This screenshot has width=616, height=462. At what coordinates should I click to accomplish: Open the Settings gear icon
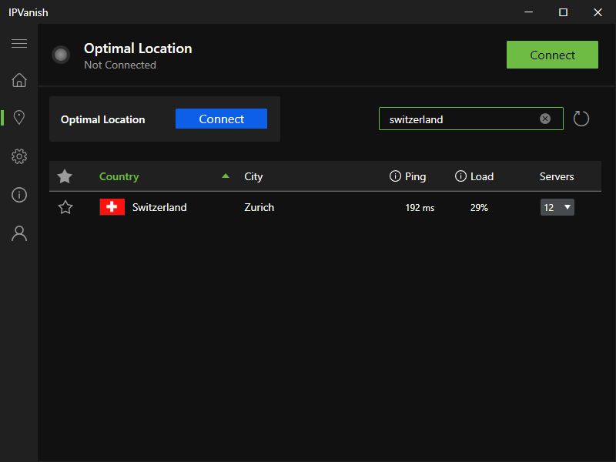[x=18, y=156]
